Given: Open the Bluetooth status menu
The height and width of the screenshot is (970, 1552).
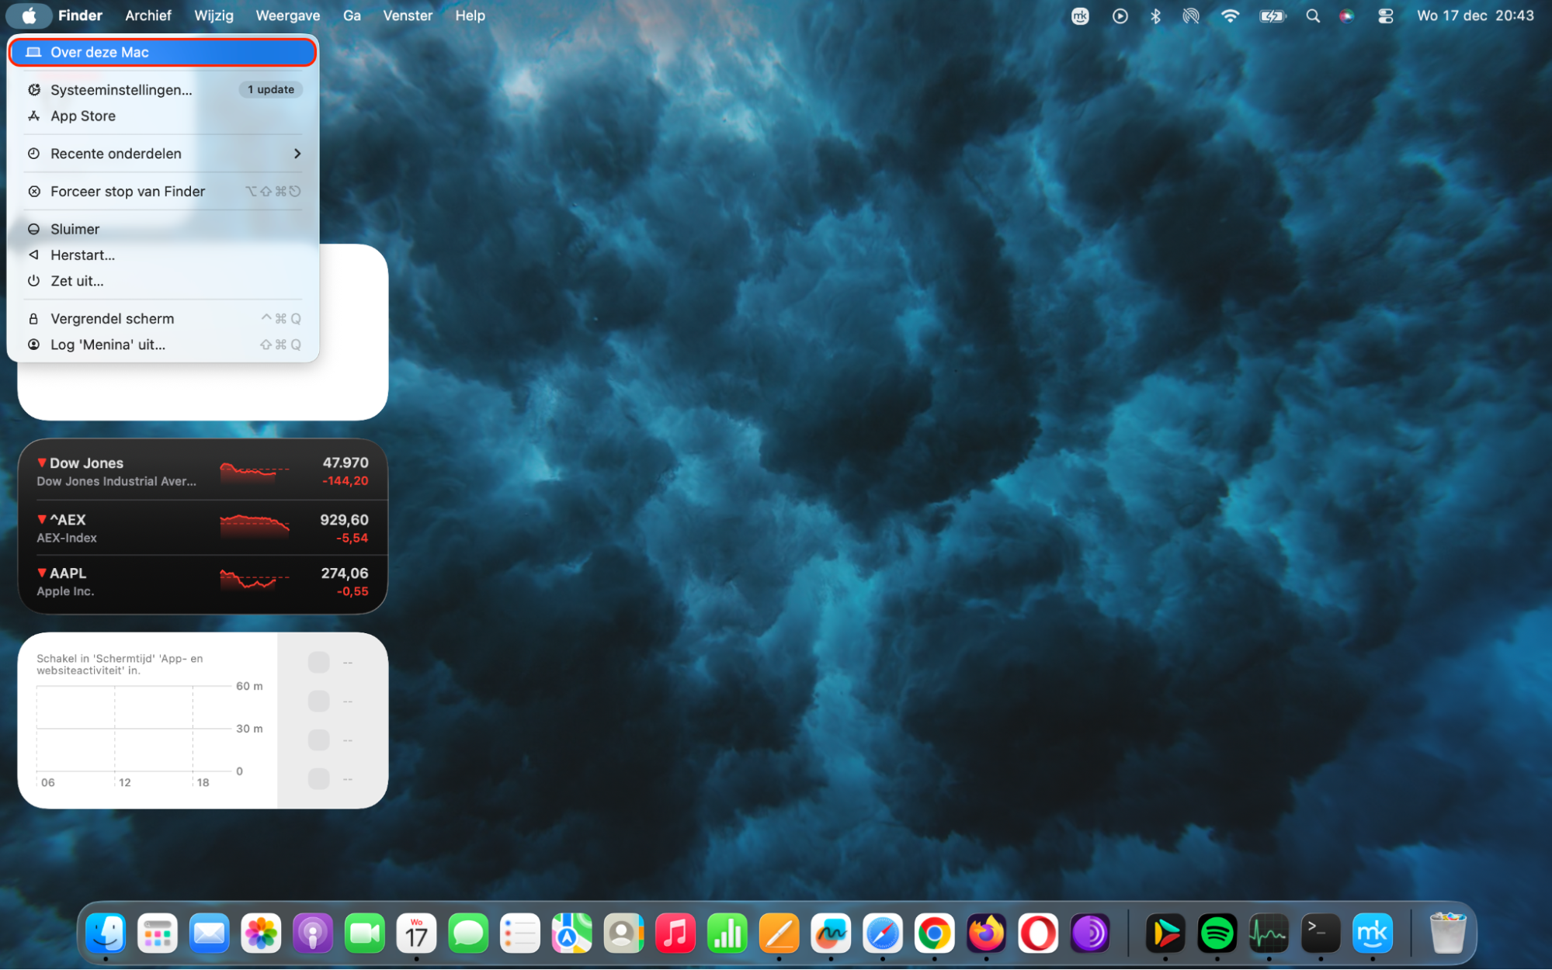Looking at the screenshot, I should coord(1155,15).
